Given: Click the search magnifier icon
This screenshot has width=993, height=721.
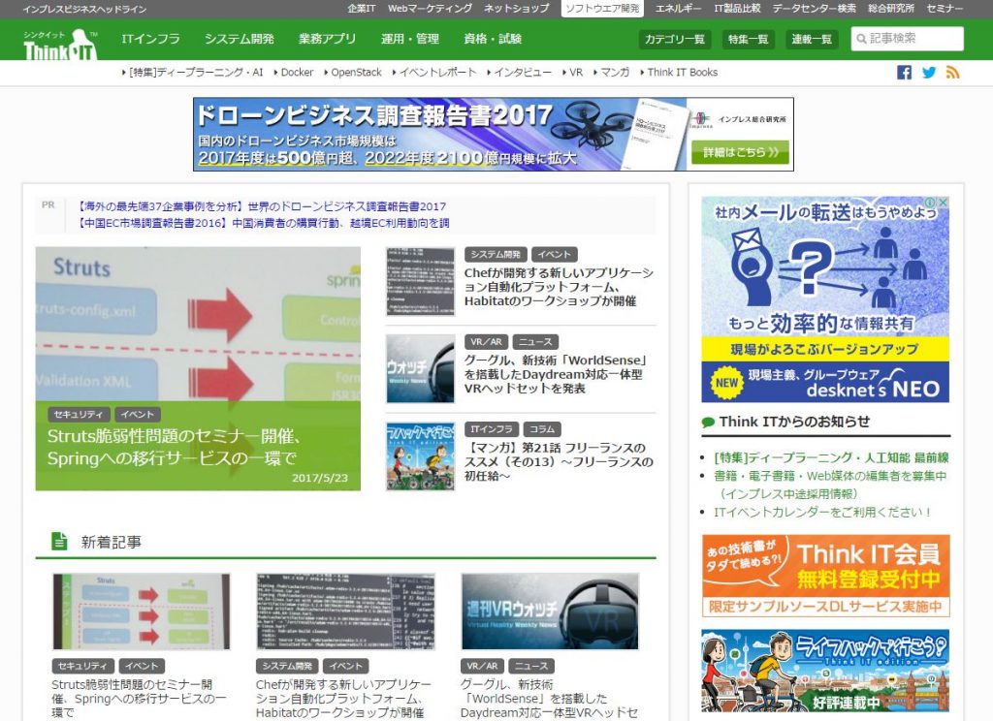Looking at the screenshot, I should [x=861, y=39].
